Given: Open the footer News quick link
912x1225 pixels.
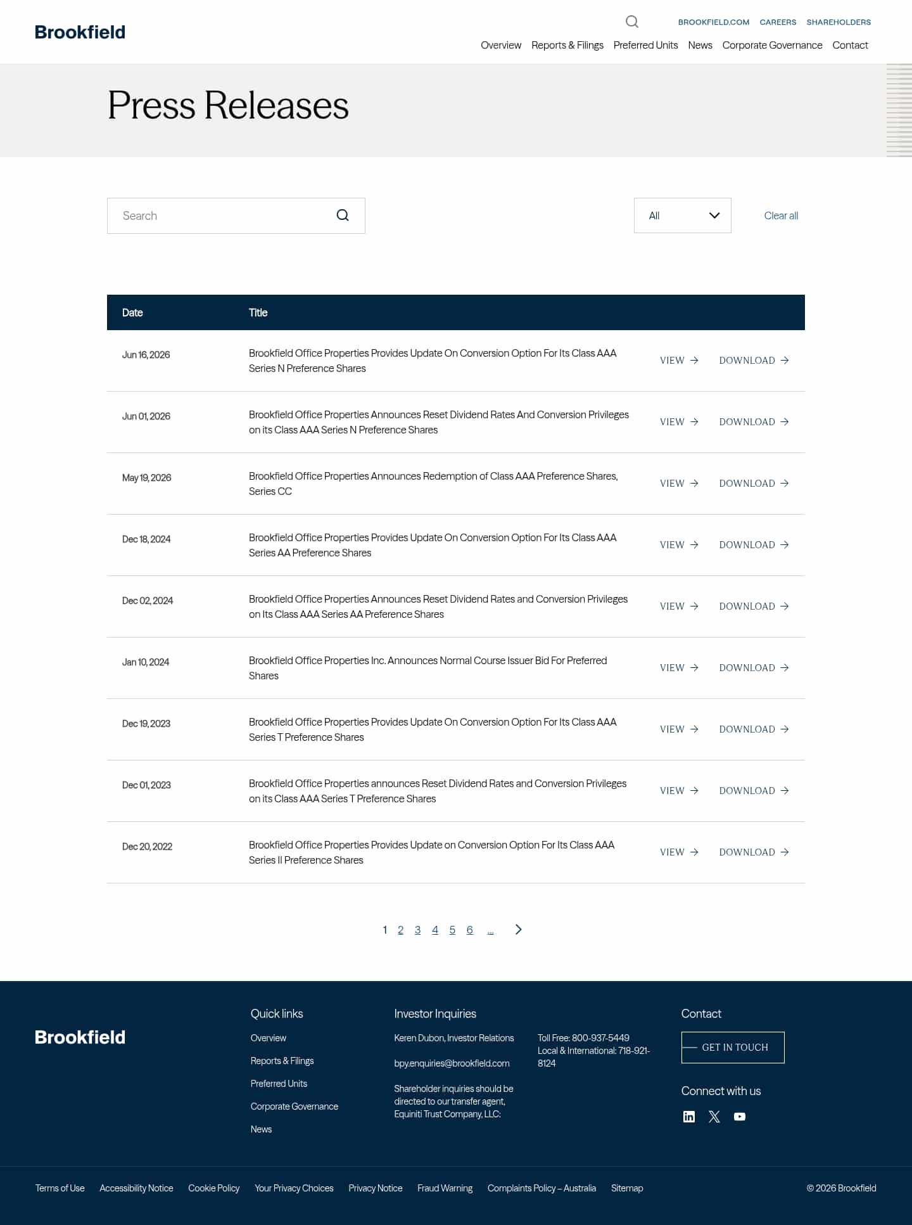Looking at the screenshot, I should point(261,1129).
